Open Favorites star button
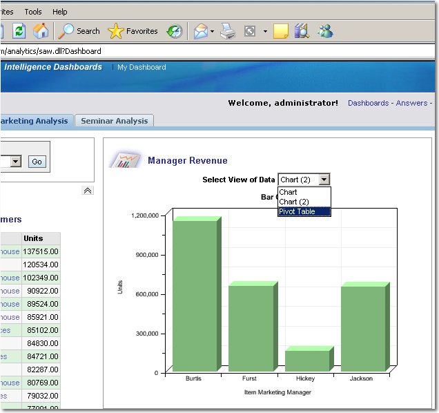 pyautogui.click(x=133, y=31)
